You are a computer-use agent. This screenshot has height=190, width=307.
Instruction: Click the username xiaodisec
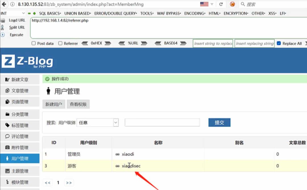131,166
